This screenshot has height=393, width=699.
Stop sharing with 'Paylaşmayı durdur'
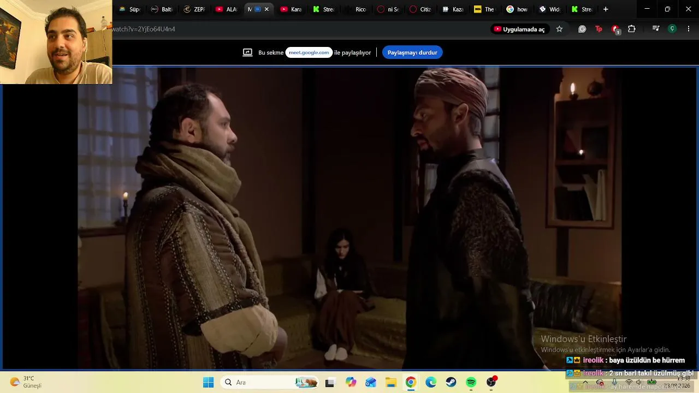pyautogui.click(x=412, y=52)
